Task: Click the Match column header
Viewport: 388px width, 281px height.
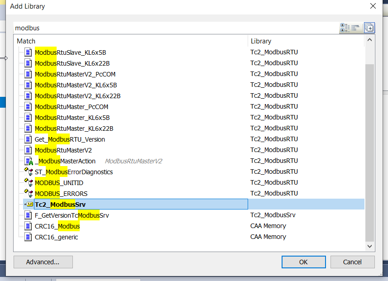Action: point(131,41)
